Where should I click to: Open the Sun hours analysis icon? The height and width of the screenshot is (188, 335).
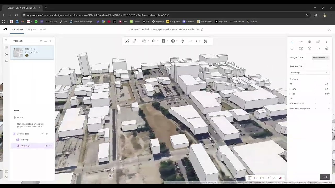point(301,42)
